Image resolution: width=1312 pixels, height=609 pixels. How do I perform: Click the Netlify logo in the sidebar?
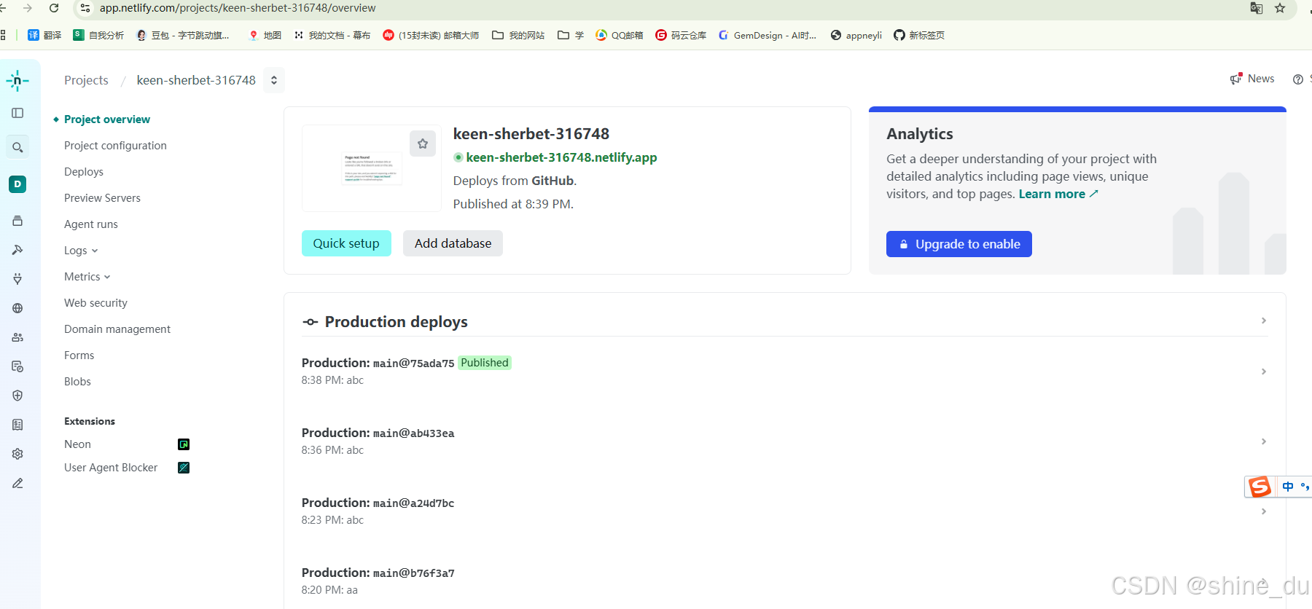coord(17,80)
